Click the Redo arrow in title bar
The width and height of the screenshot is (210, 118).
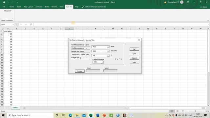tap(12, 2)
